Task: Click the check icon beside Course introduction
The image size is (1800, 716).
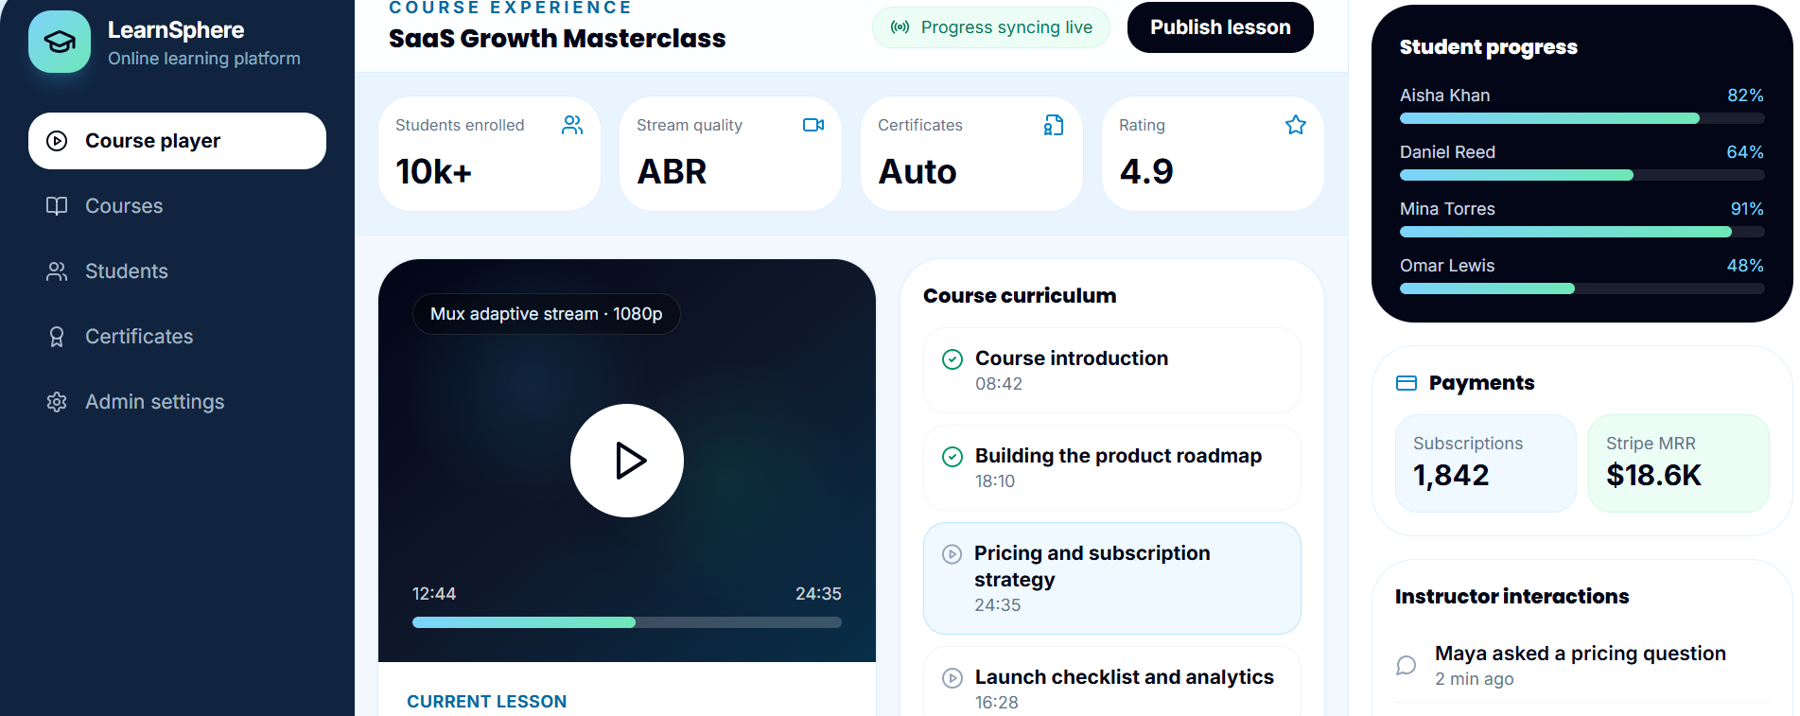Action: (x=952, y=359)
